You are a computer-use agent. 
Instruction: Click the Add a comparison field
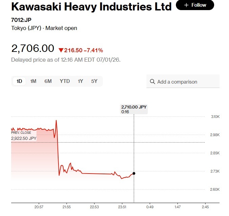pos(183,81)
